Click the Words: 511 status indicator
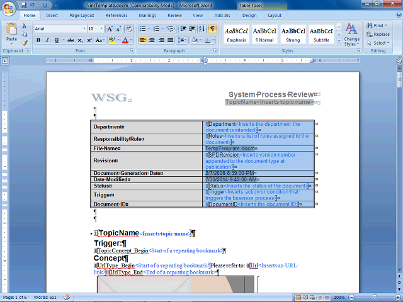 pyautogui.click(x=45, y=297)
